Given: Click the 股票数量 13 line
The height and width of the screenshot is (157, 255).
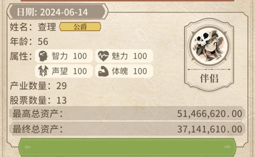Looking at the screenshot, I should coord(38,100).
